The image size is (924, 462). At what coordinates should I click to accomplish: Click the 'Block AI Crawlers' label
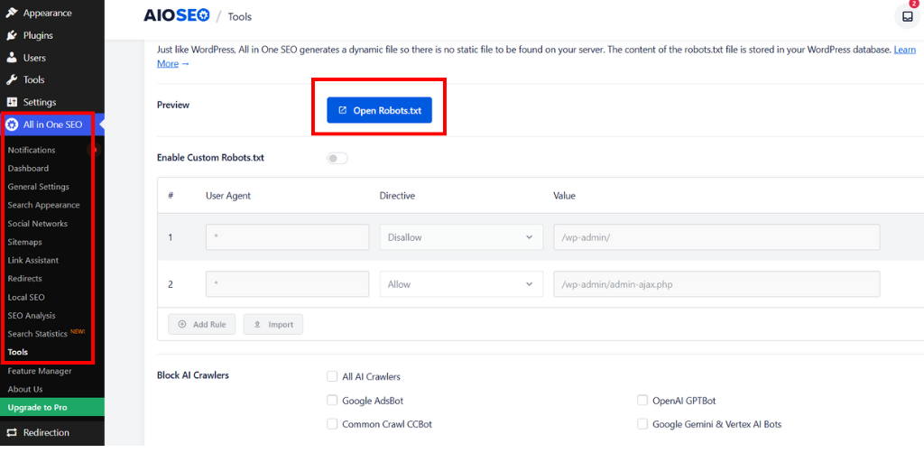[x=193, y=375]
